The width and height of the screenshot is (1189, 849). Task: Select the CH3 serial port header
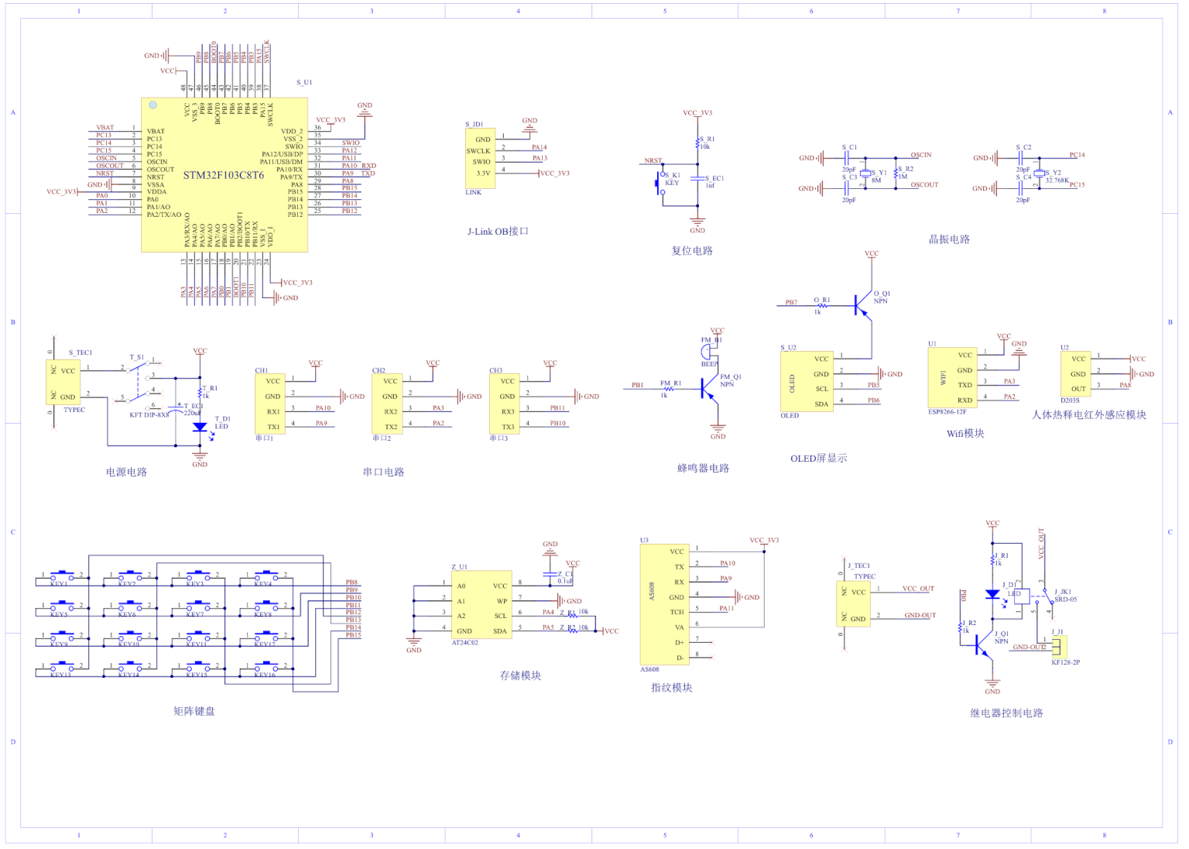point(504,404)
